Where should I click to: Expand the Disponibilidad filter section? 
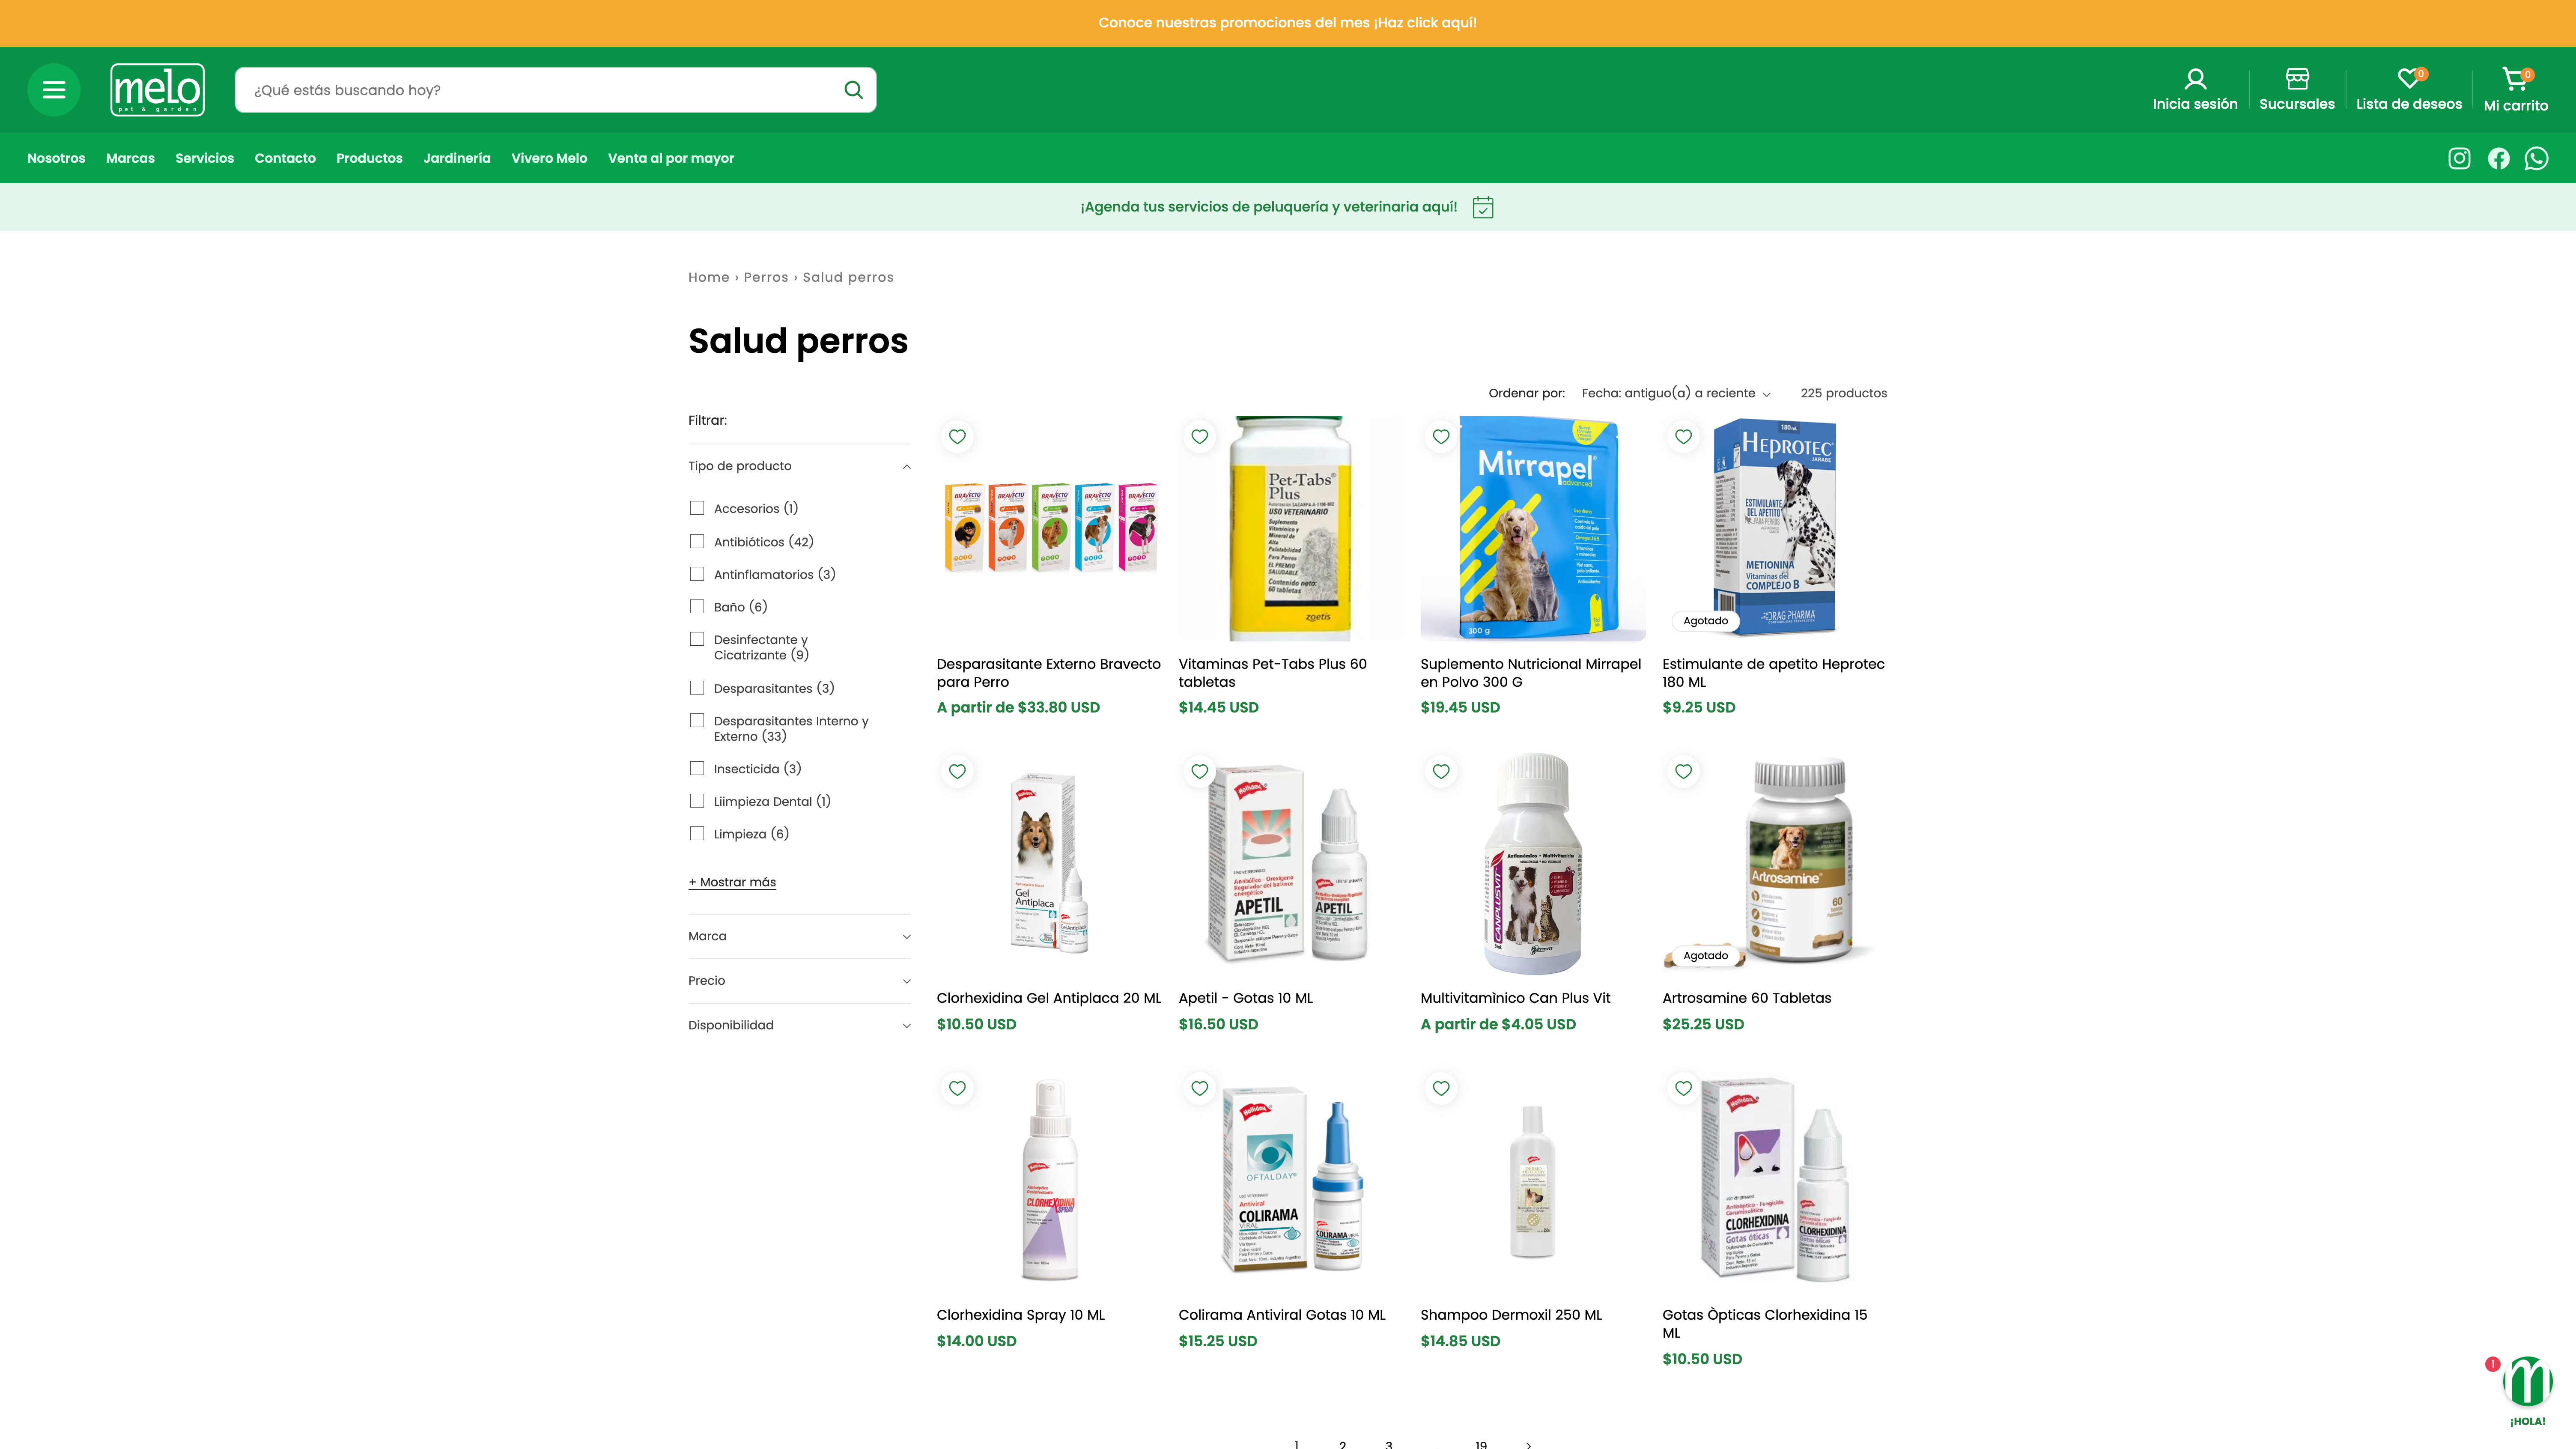click(799, 1025)
